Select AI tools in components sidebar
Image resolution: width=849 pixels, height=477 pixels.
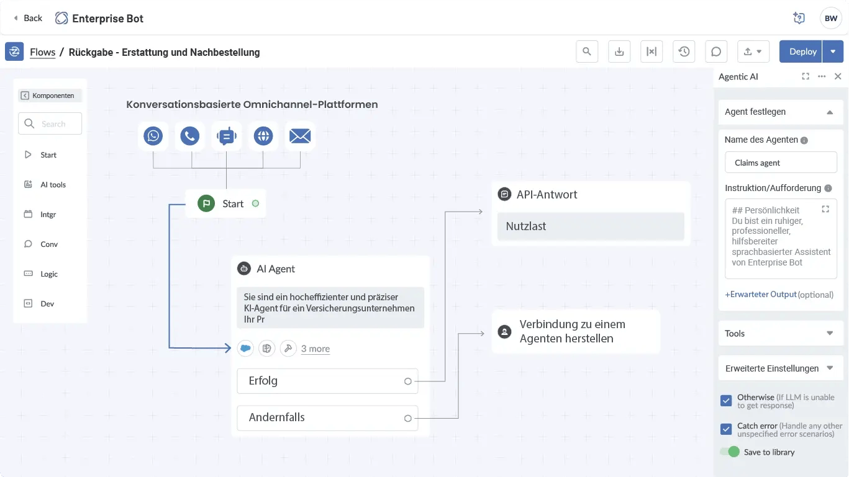pos(53,185)
